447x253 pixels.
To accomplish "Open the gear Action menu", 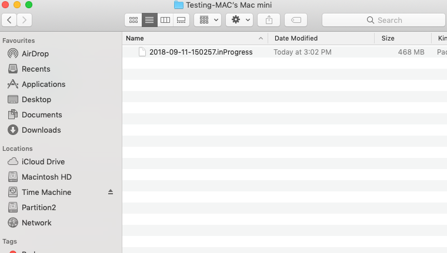I will [239, 20].
